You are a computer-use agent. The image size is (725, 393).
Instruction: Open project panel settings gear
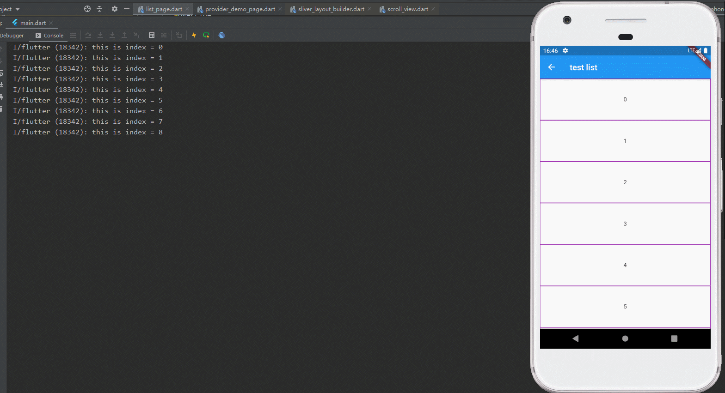click(115, 9)
